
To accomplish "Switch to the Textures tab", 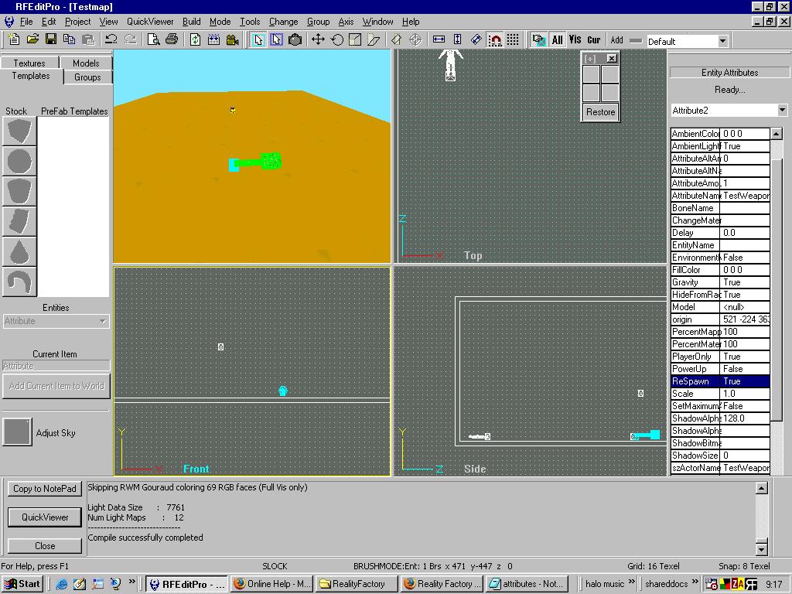I will tap(29, 63).
